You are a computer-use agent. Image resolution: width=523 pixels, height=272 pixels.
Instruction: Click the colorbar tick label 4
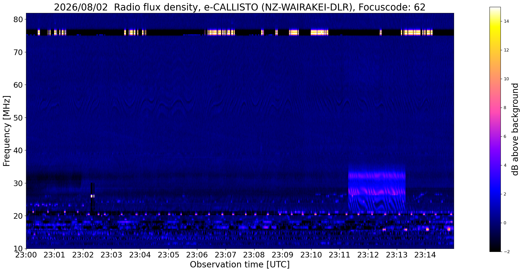[x=505, y=165]
